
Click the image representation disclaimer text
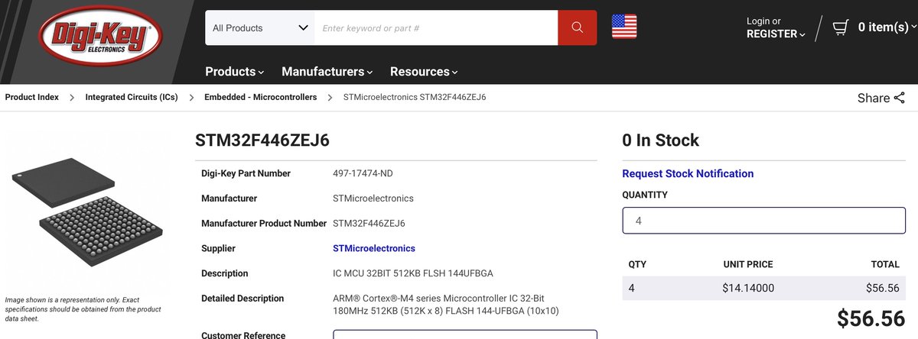[83, 309]
